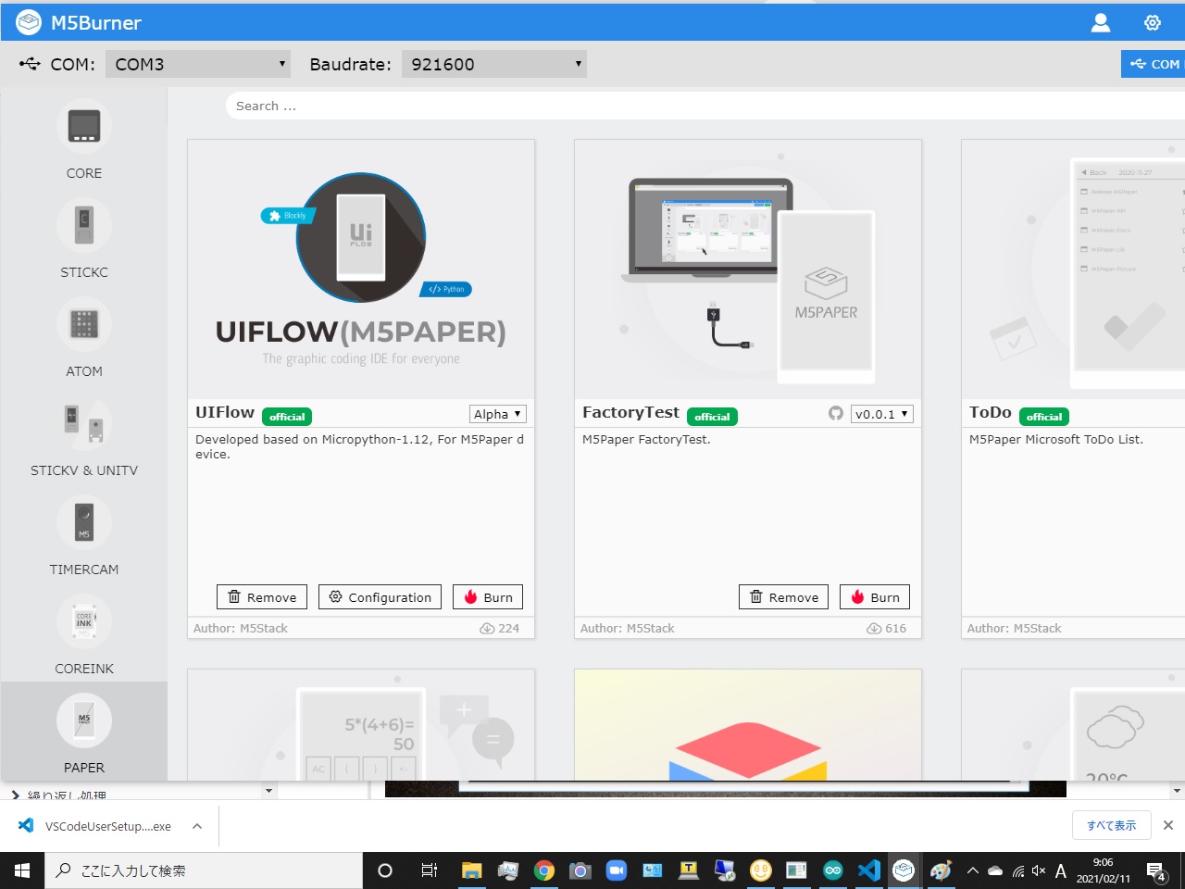Open the UIFlow (M5Paper) firmware thumbnail
The image size is (1185, 889).
(361, 269)
